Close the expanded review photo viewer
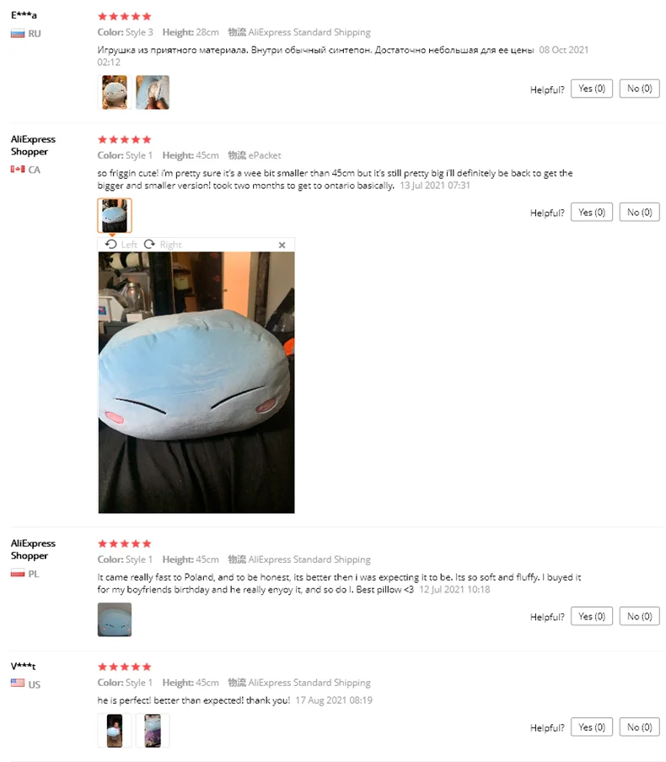The height and width of the screenshot is (762, 666). 282,245
